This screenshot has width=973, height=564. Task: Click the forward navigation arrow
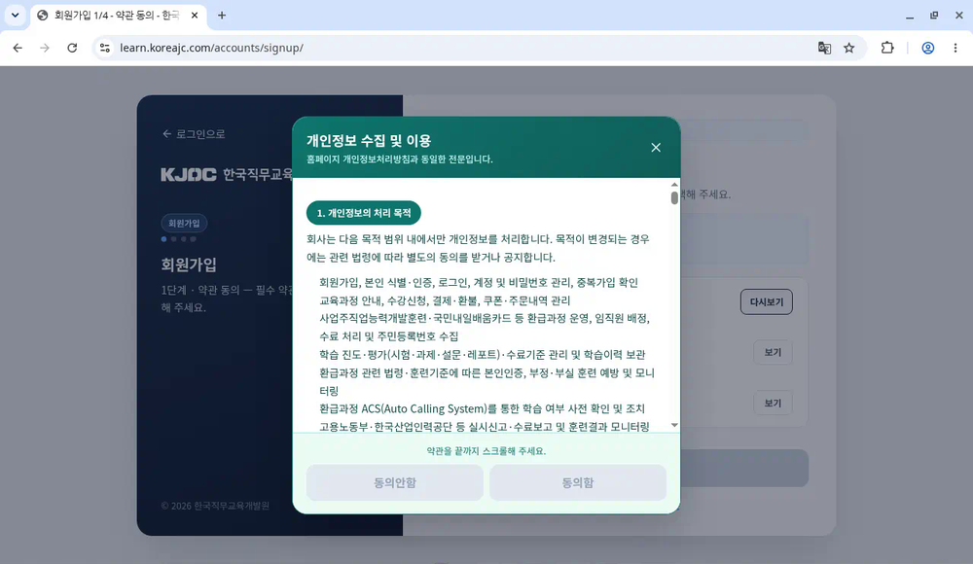45,48
